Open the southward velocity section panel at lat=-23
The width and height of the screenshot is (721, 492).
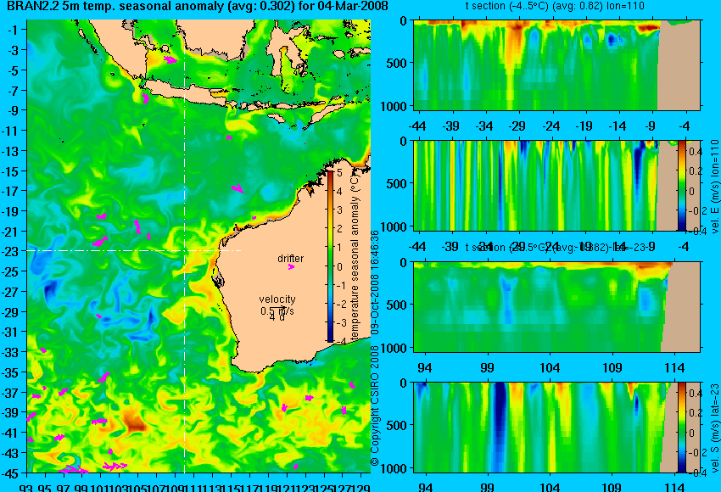coord(556,428)
